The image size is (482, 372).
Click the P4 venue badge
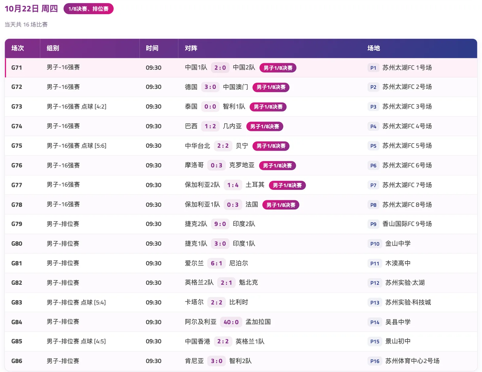coord(373,126)
